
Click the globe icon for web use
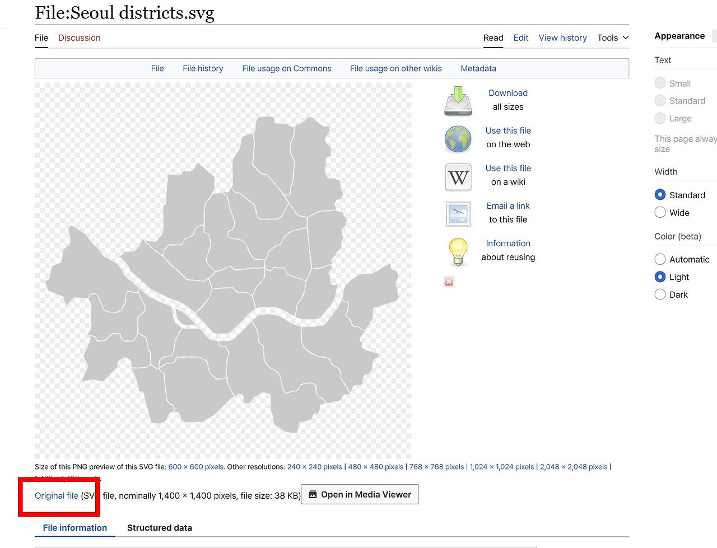(x=458, y=139)
